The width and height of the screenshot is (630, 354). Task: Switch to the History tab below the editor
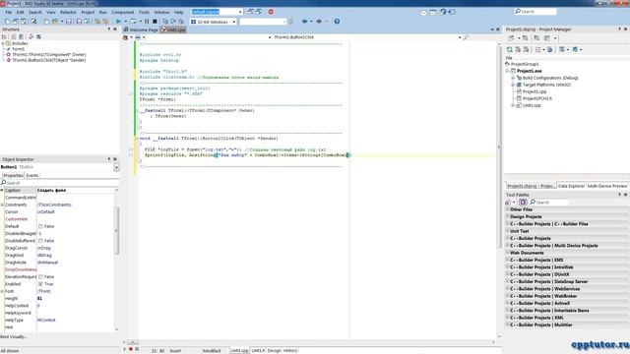click(290, 350)
